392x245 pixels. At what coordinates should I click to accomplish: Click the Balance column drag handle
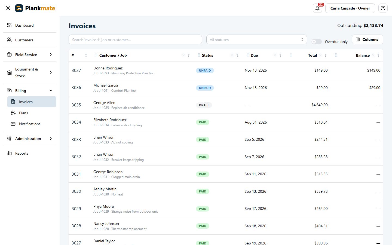click(336, 55)
